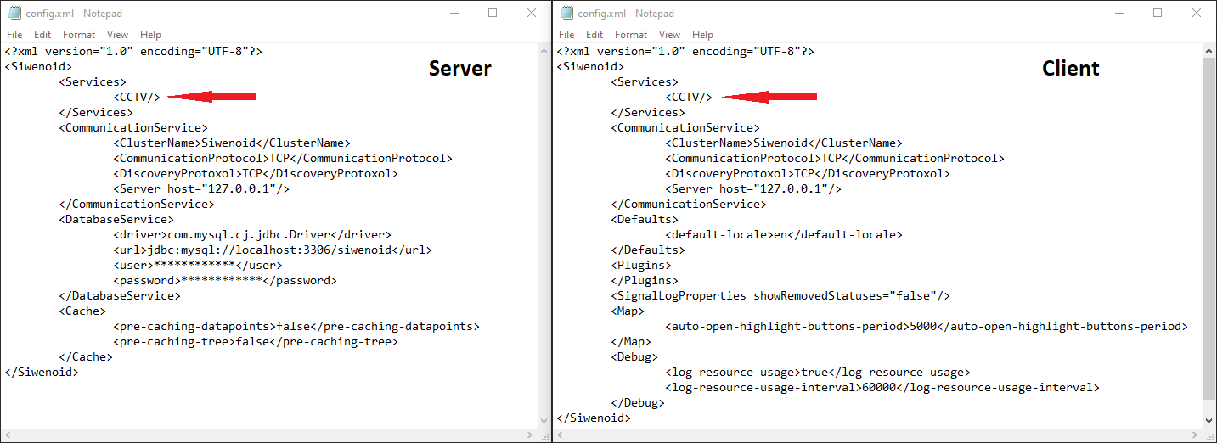The height and width of the screenshot is (443, 1217).
Task: Open the Edit menu in the Server window
Action: [x=42, y=35]
